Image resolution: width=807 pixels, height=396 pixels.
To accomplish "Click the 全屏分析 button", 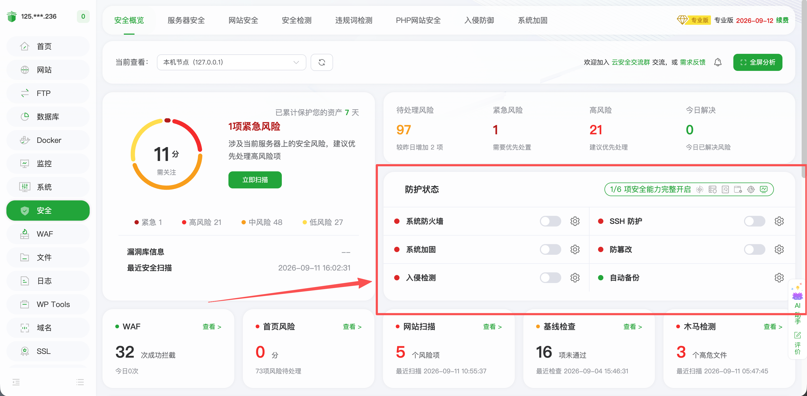I will (758, 62).
